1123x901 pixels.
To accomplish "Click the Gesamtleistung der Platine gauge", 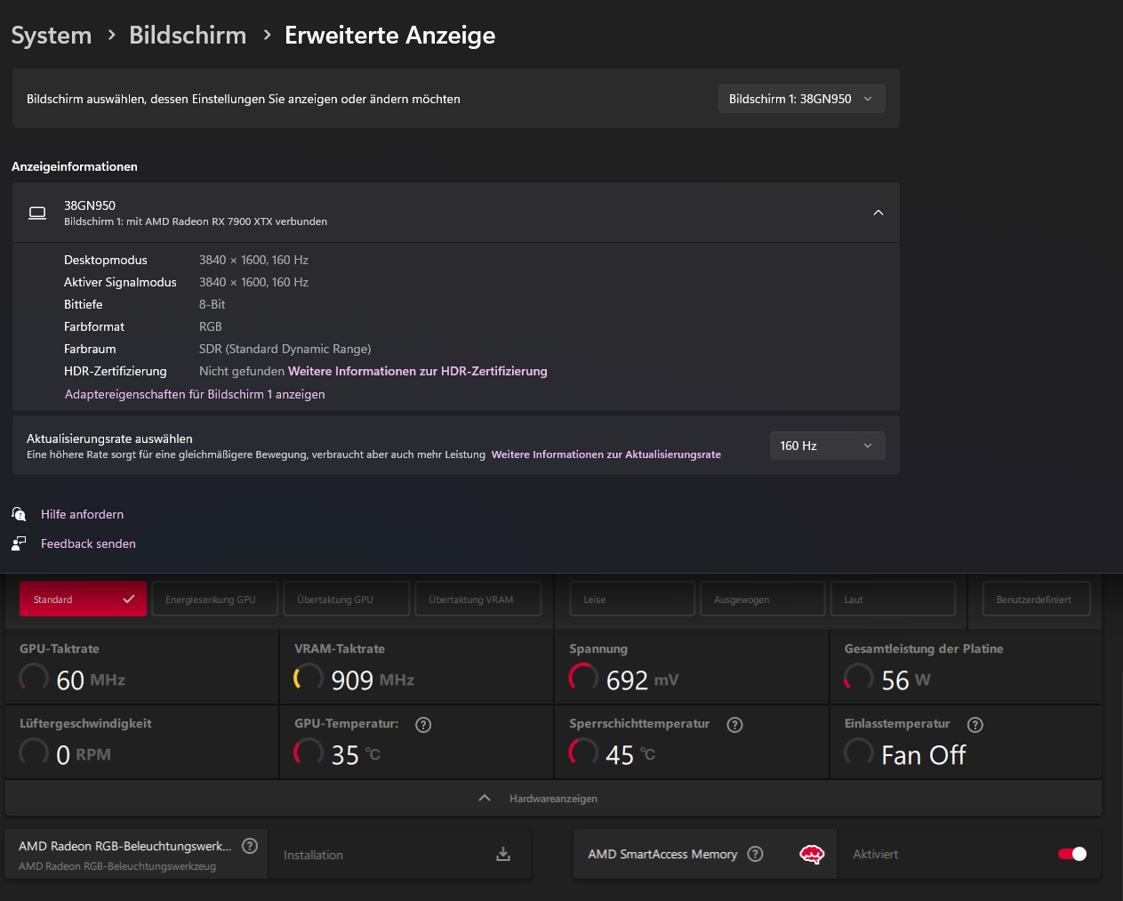I will (858, 678).
